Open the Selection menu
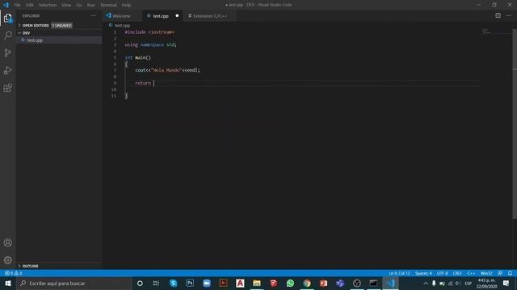The image size is (517, 290). (x=48, y=5)
